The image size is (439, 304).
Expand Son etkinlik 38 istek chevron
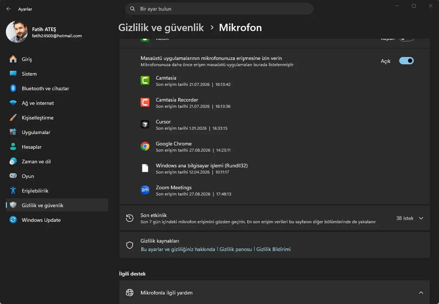tap(421, 218)
